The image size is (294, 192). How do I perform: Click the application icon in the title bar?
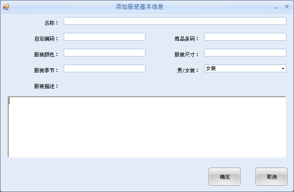(x=6, y=7)
